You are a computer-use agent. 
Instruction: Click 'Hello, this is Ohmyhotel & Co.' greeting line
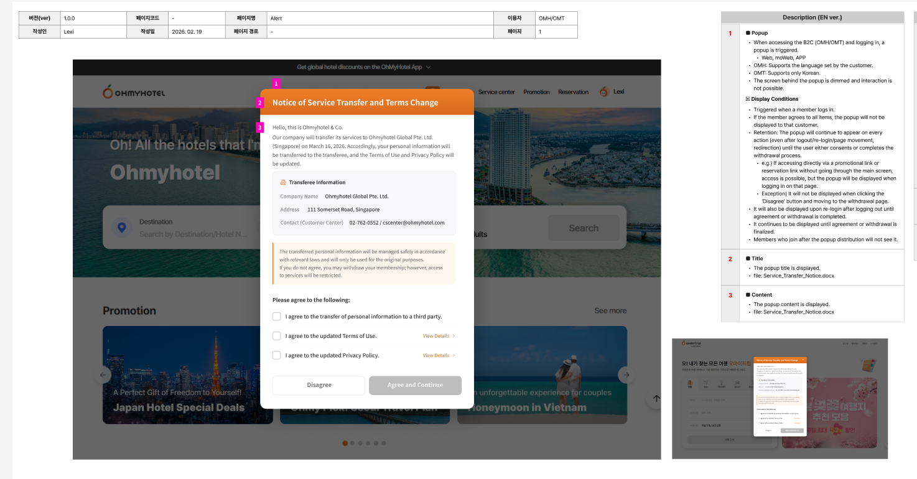(307, 128)
